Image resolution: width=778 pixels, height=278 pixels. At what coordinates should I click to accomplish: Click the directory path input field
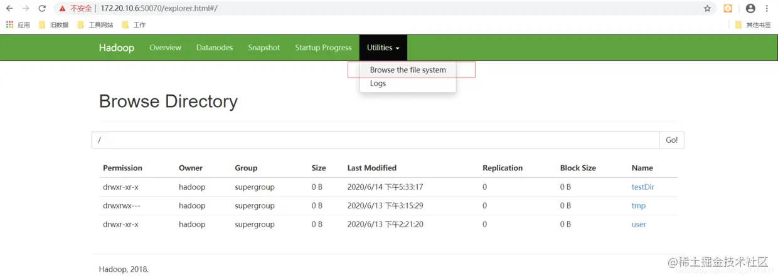375,140
